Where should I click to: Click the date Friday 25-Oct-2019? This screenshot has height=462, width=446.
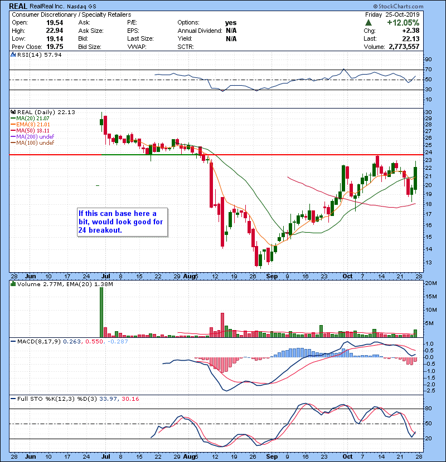392,14
